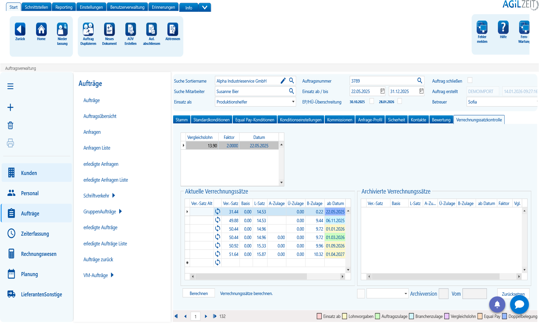This screenshot has height=324, width=539.
Task: Go to next record arrow
Action: (206, 316)
